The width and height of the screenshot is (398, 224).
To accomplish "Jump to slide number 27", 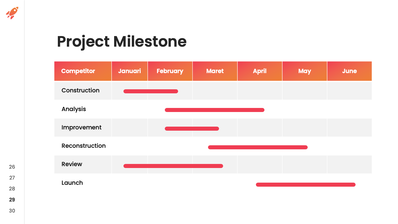I will pos(12,178).
